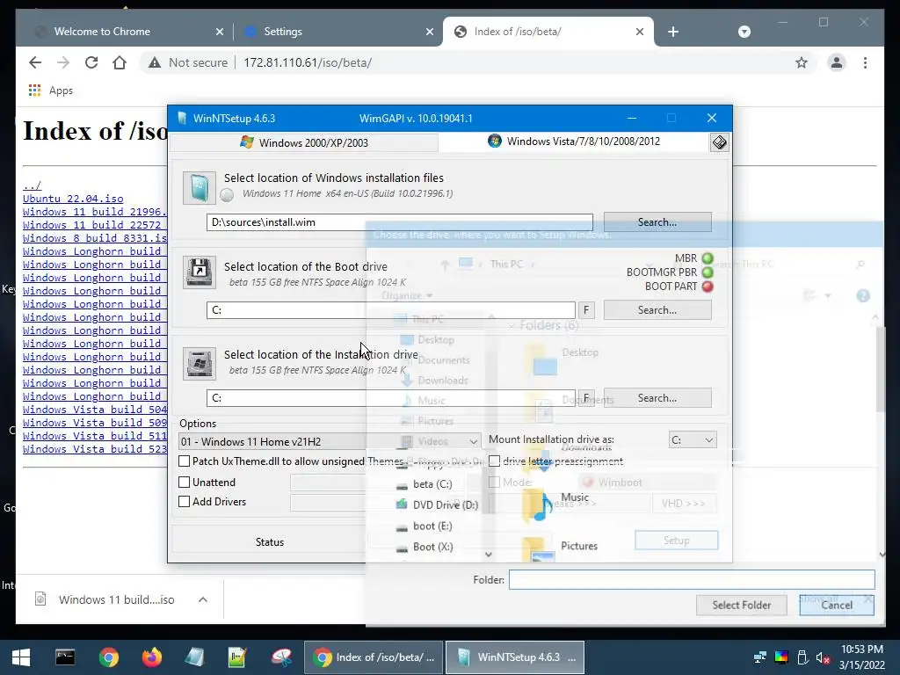Click the Select Folder button

[x=742, y=605]
